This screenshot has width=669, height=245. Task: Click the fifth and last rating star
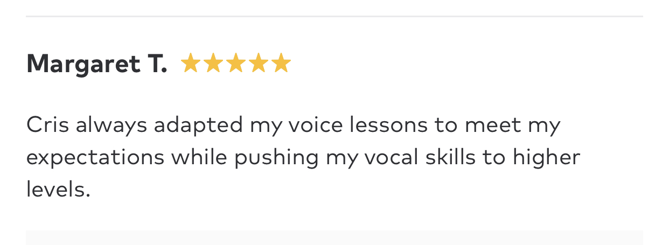coord(281,64)
